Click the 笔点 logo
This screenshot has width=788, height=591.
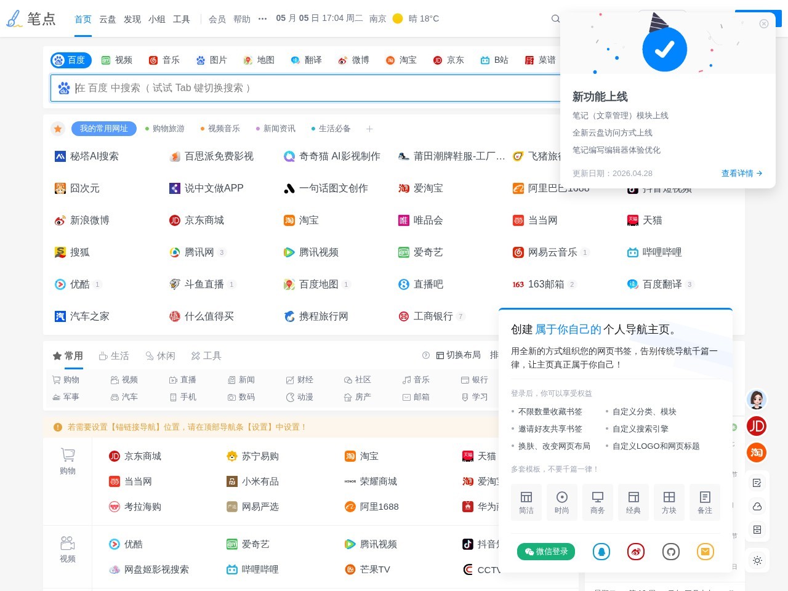pos(31,18)
